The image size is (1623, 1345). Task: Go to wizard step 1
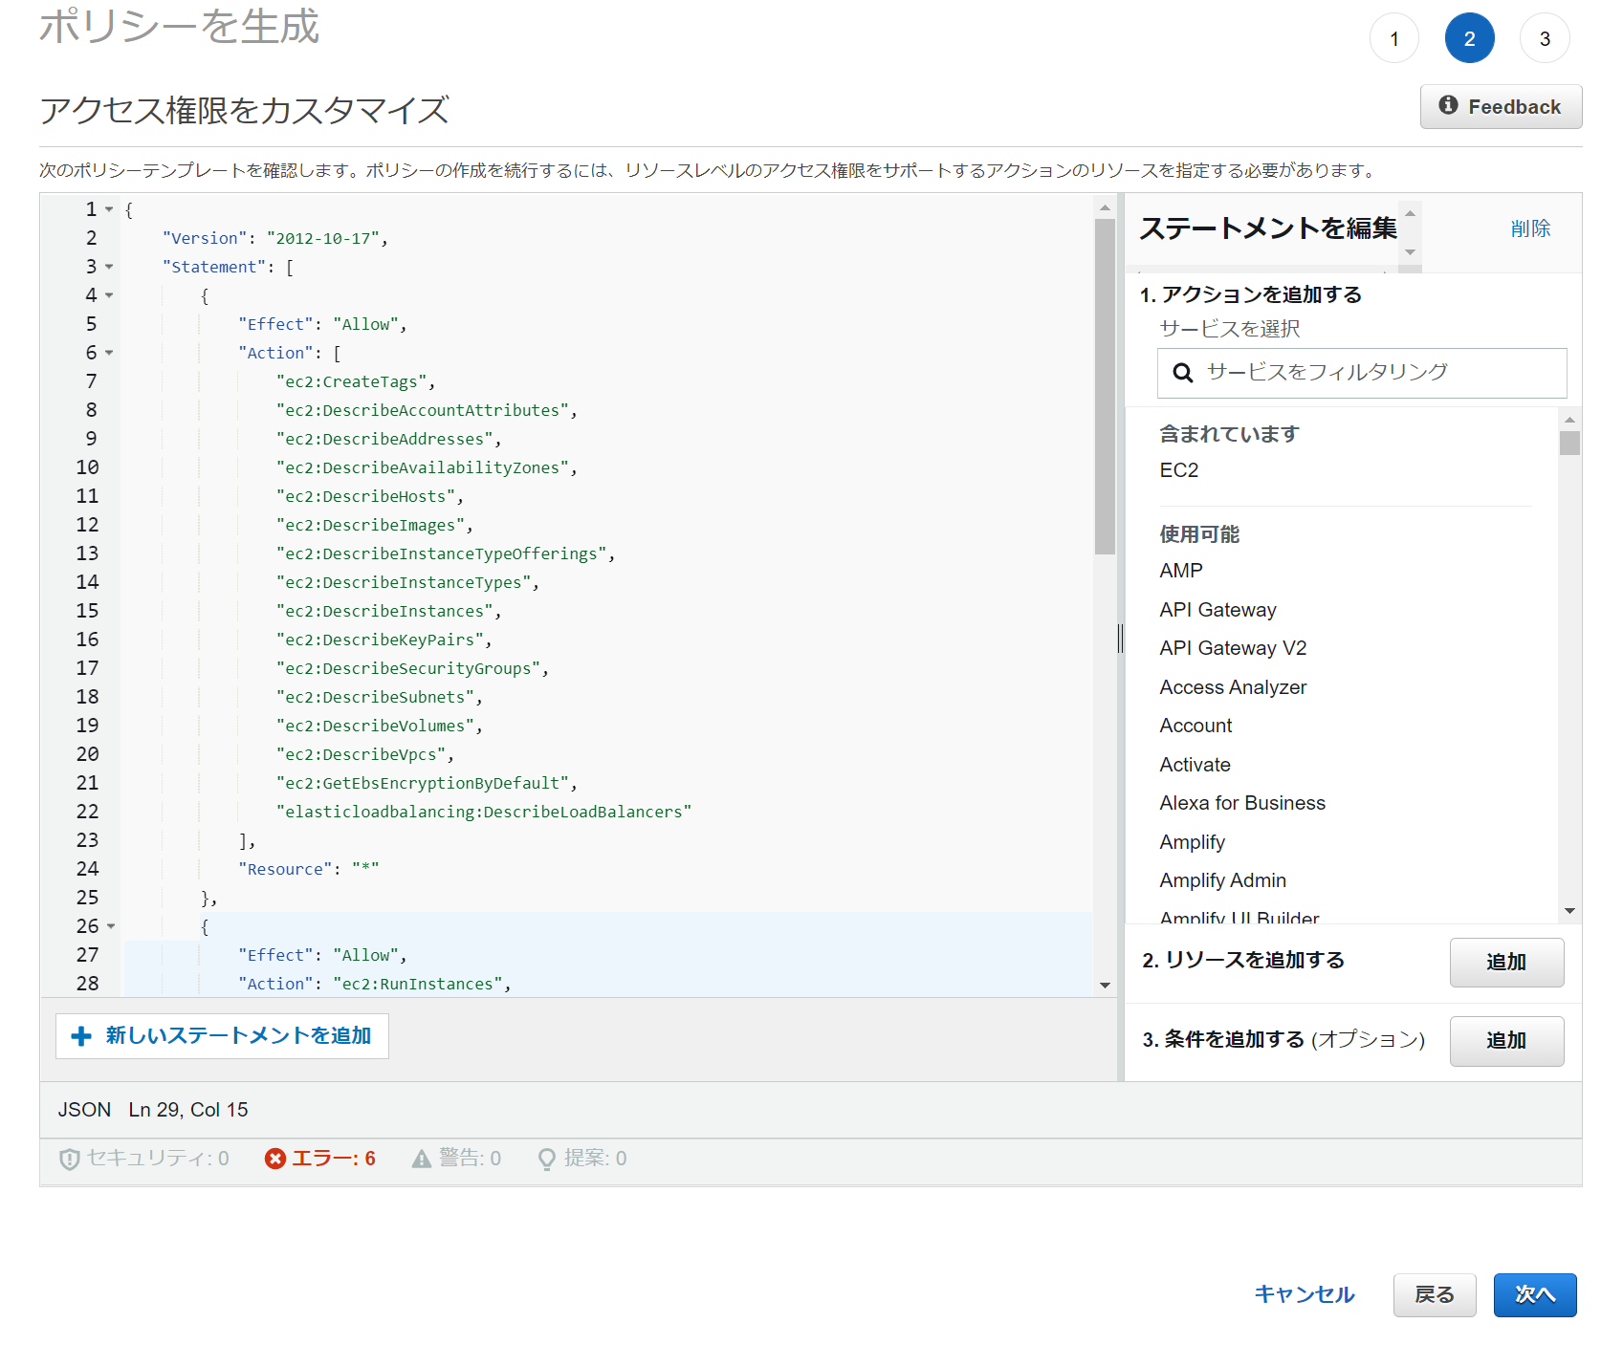click(1394, 38)
